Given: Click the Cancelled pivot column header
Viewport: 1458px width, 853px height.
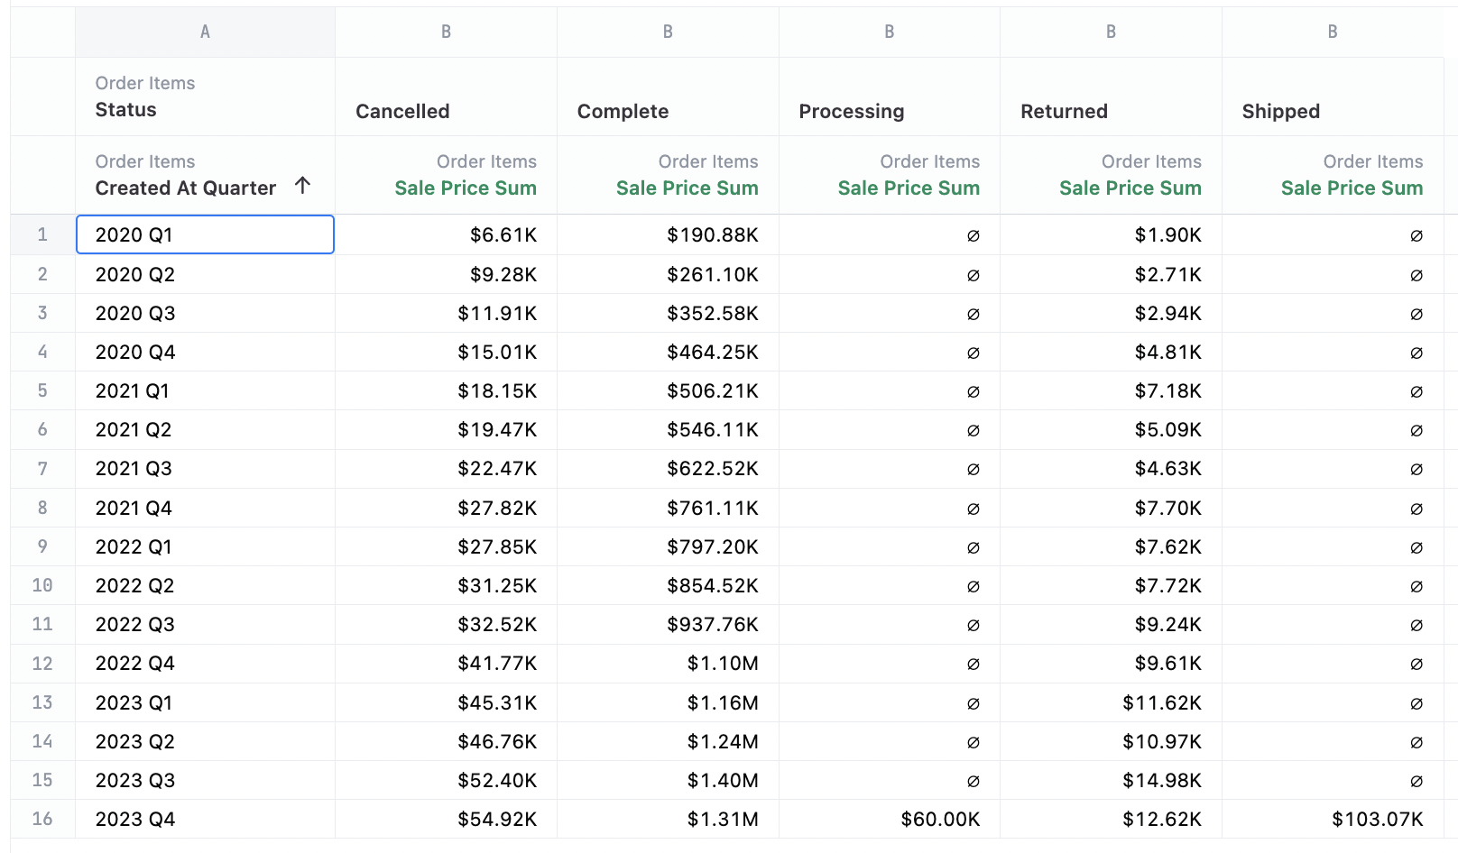Looking at the screenshot, I should point(402,111).
